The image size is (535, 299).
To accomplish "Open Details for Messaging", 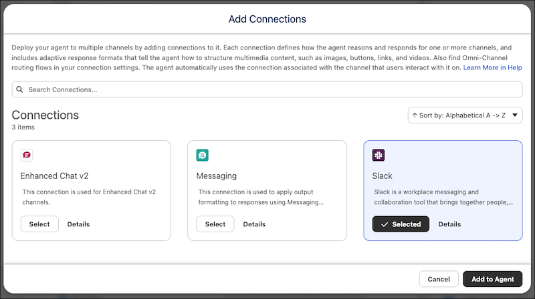I will (254, 224).
